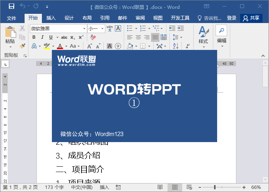Viewport: 269px width, 192px height.
Task: Click the enclosed character 字 icon
Action: point(118,46)
